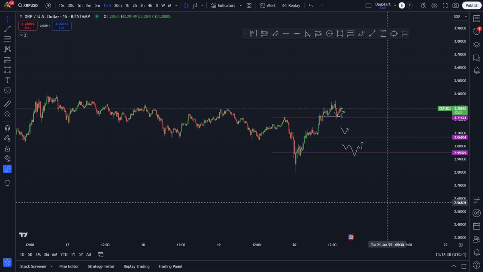Switch to the 30m timeframe

tap(118, 6)
